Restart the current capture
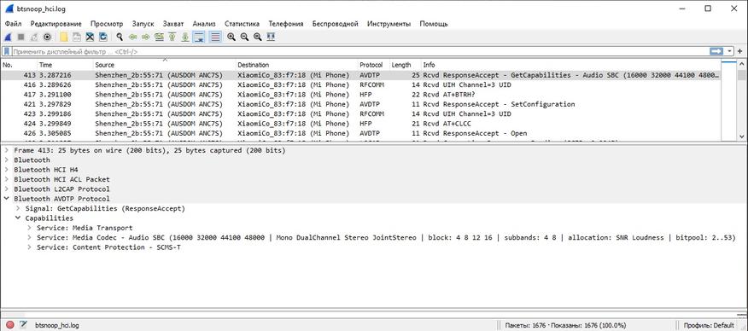The image size is (748, 331). click(34, 37)
